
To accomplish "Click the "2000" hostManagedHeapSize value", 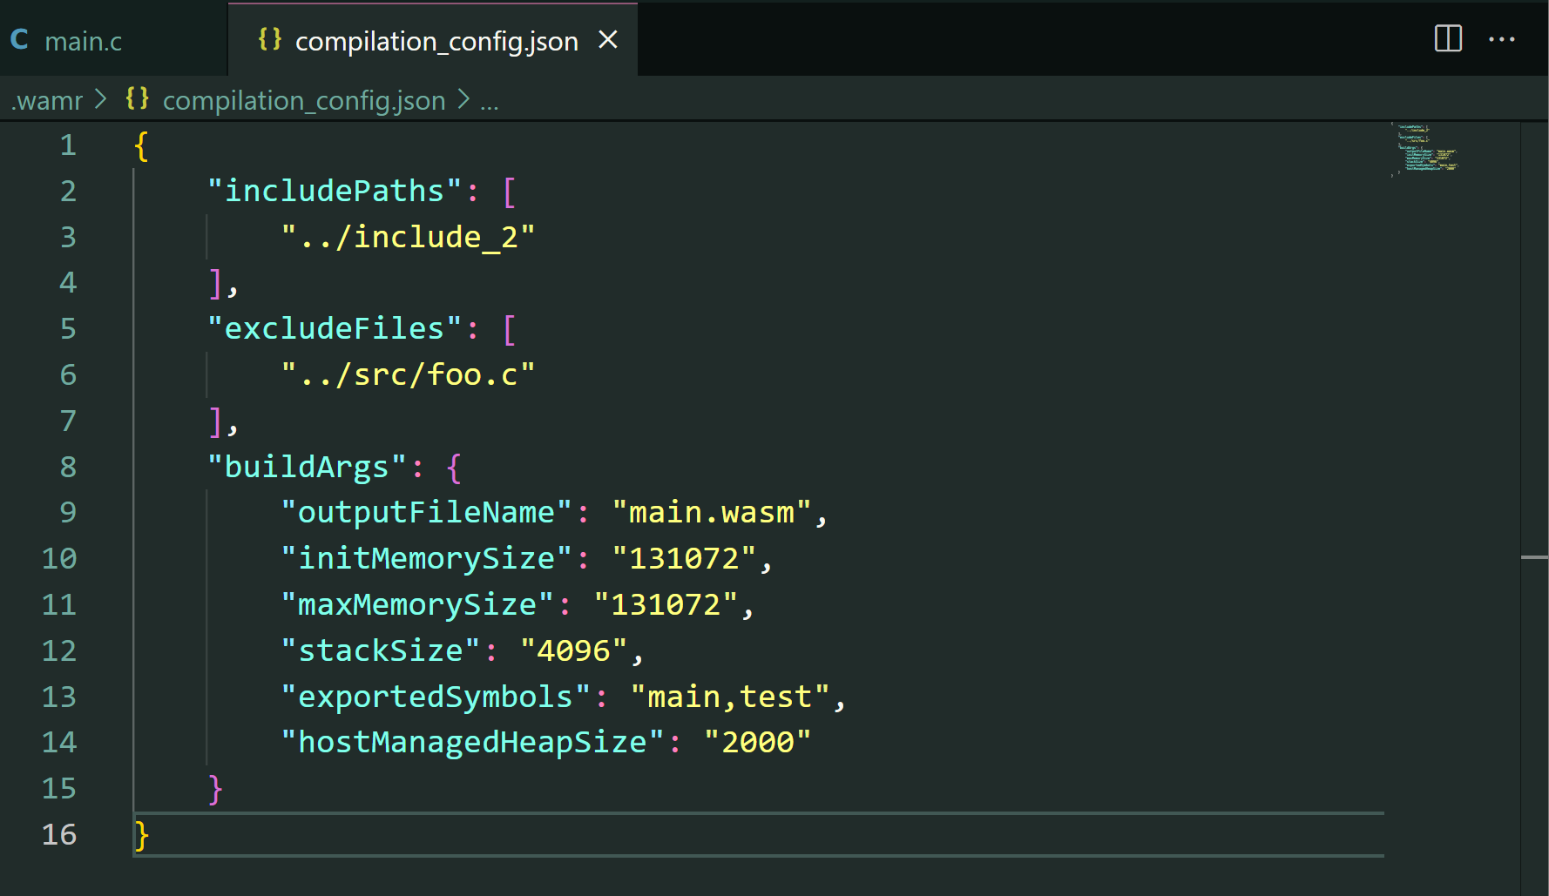I will (x=756, y=741).
